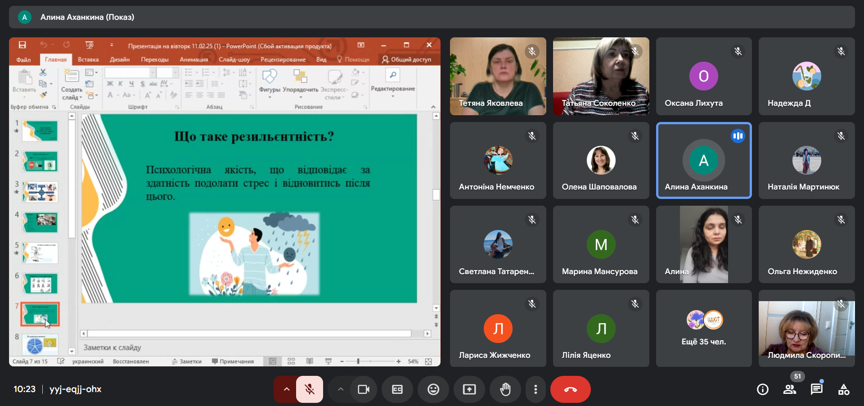Click the red leave call button

pos(570,389)
